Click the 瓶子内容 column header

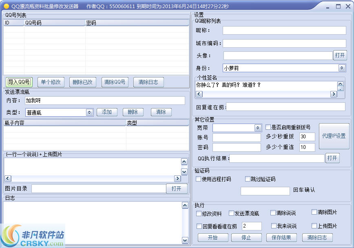[64, 123]
